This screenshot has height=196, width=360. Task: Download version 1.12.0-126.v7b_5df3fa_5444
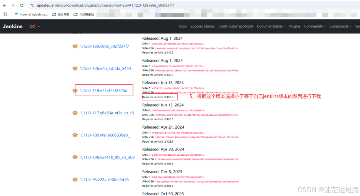(x=105, y=68)
